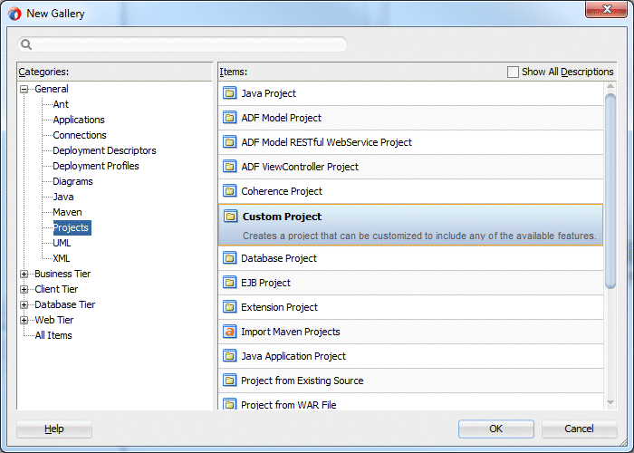Click the Coherence Project icon
Viewport: 634px width, 453px height.
click(x=230, y=191)
